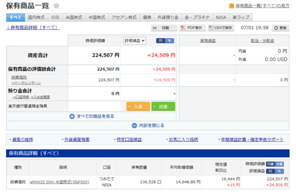Viewport: 296px width, 192px height.
Task: Switch 時価評価額 to 外貨 in details table
Action: (279, 164)
